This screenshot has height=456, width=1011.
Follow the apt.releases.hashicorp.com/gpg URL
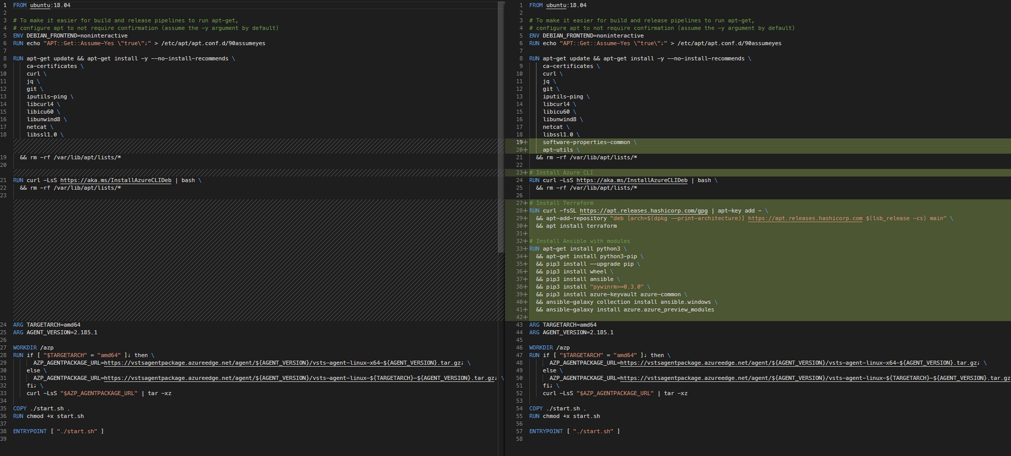[643, 211]
